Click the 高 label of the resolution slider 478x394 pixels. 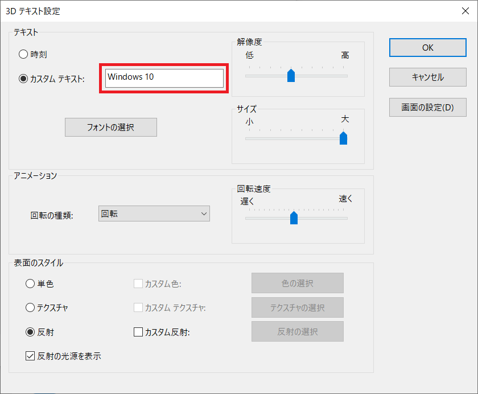[x=345, y=55]
